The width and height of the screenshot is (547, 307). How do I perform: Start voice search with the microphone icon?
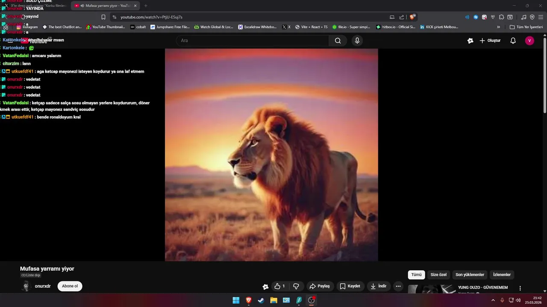click(357, 41)
